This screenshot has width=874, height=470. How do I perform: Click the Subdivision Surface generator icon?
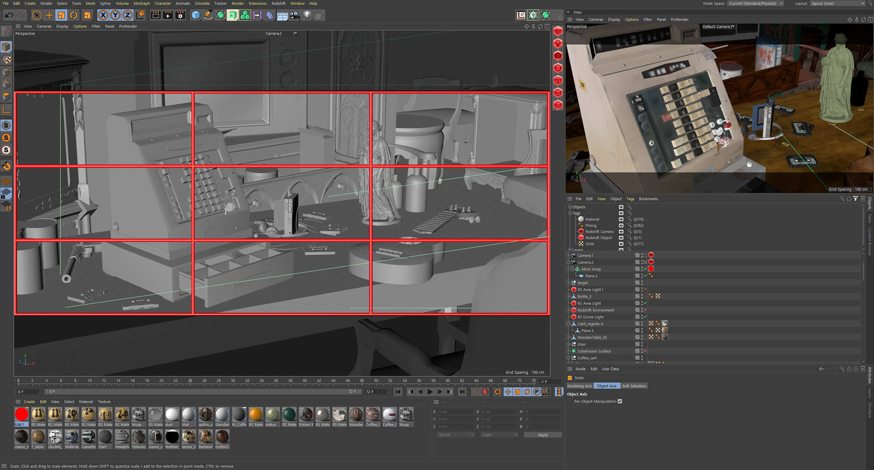[x=220, y=15]
